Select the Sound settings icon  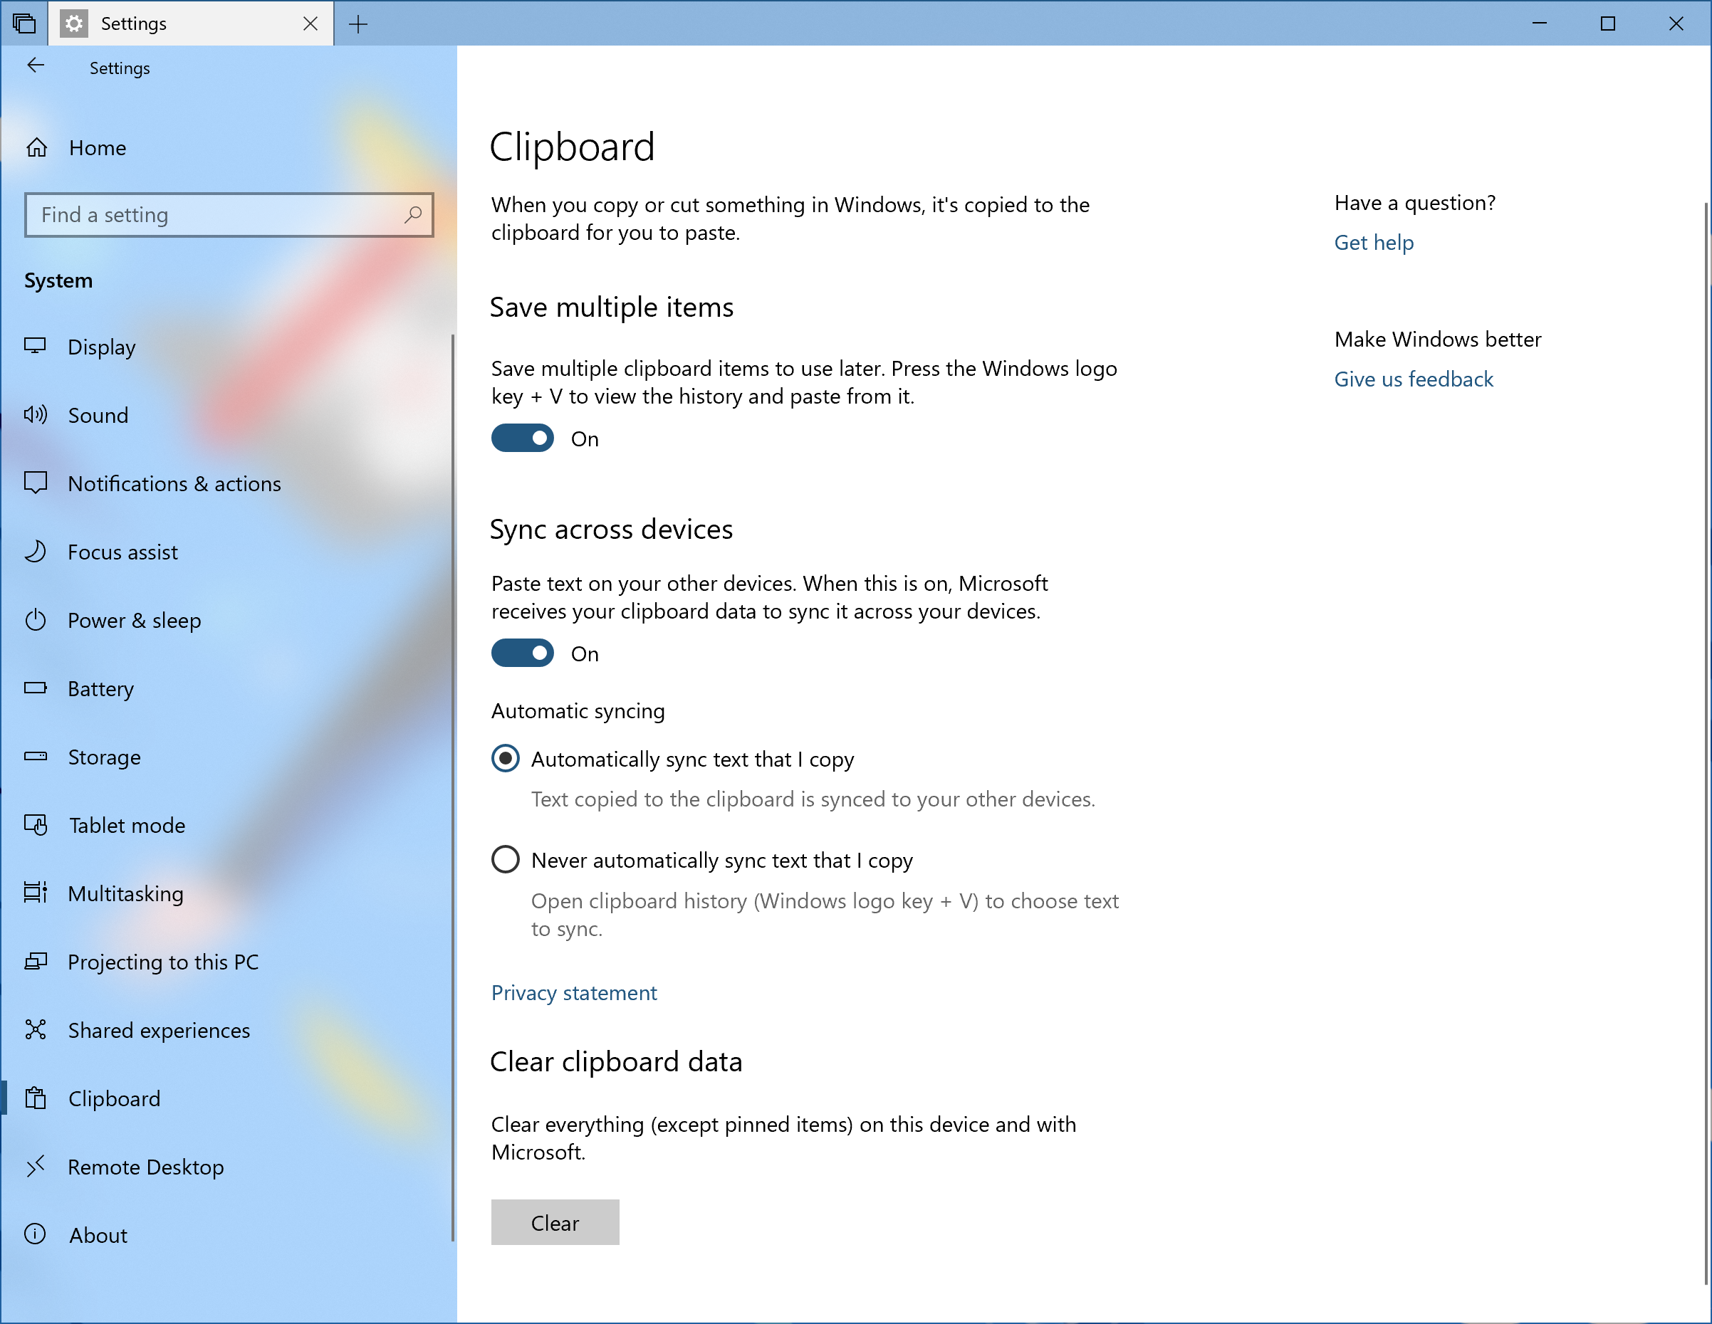click(36, 415)
